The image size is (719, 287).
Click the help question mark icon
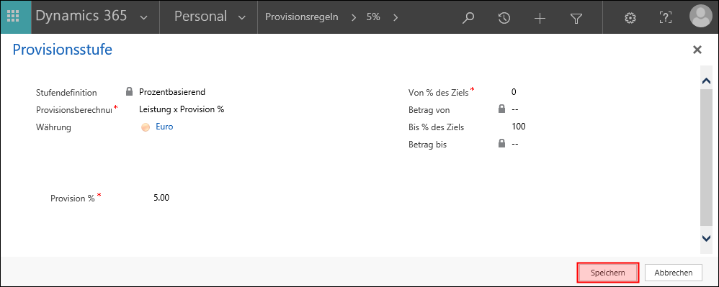(666, 18)
